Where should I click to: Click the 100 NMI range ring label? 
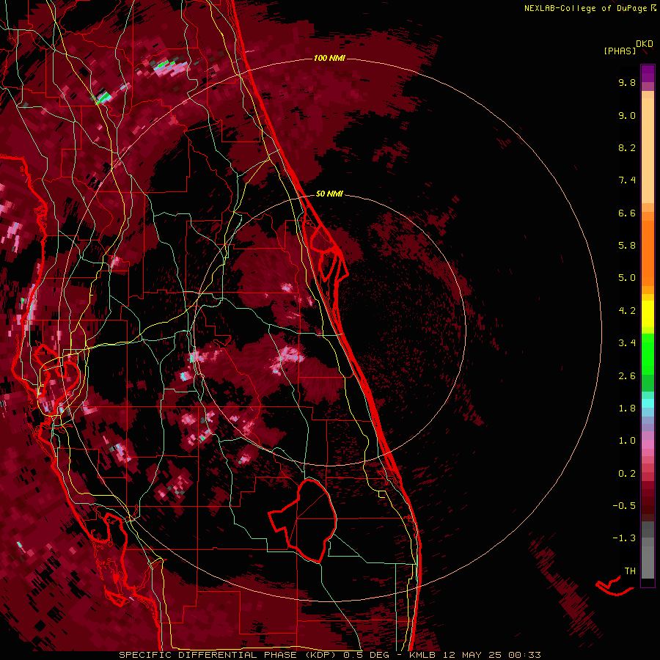tap(329, 58)
